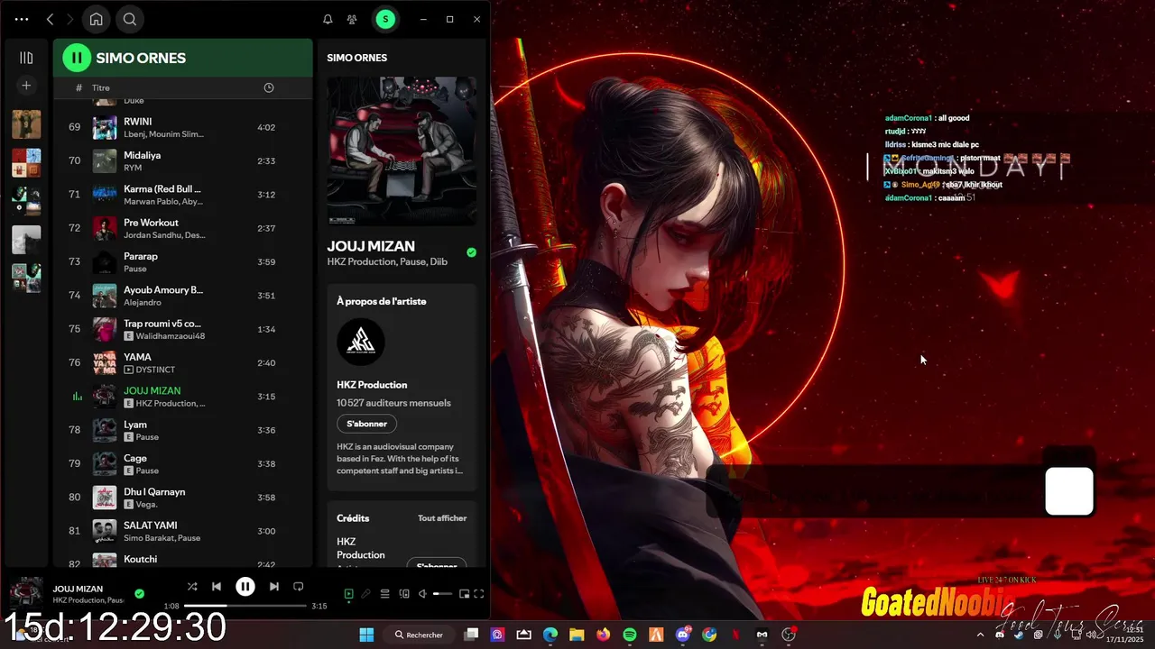The image size is (1155, 649).
Task: Open artist DYSTINCT under YAMA
Action: coord(155,370)
